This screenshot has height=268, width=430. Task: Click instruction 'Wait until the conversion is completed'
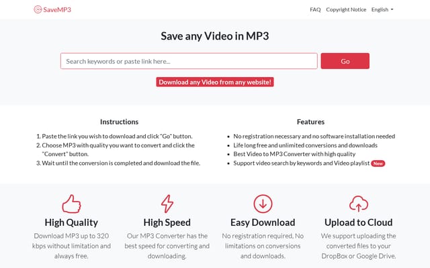121,163
